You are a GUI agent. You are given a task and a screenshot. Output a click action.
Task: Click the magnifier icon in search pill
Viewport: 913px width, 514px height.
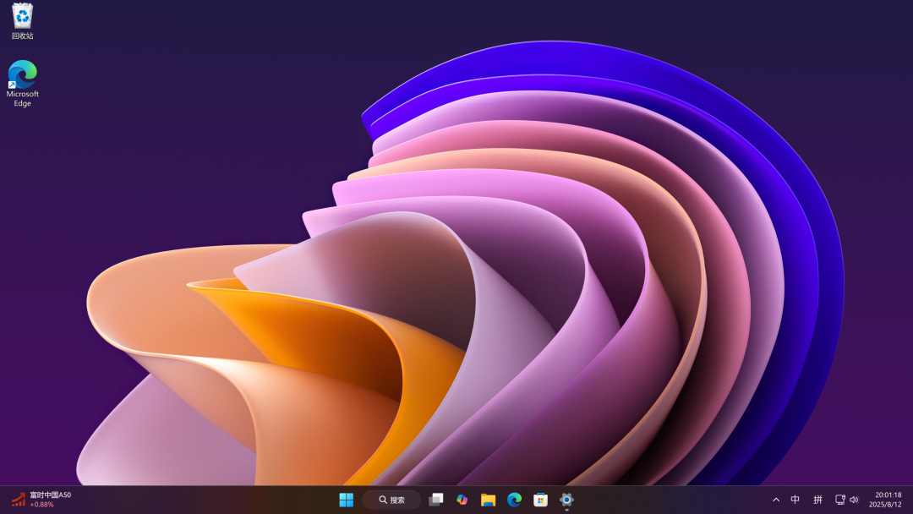383,500
